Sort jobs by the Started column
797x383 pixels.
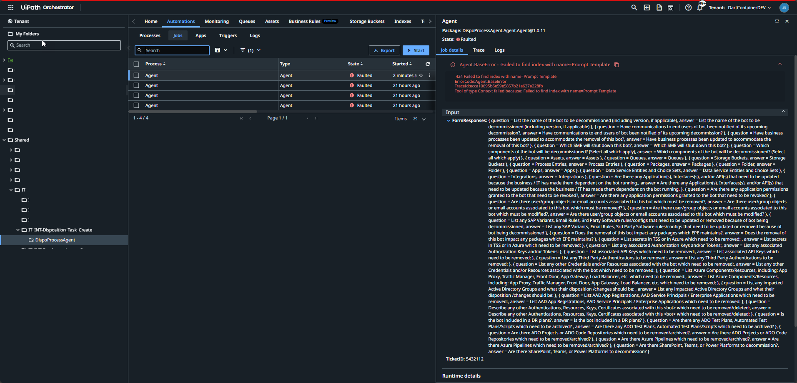point(402,64)
